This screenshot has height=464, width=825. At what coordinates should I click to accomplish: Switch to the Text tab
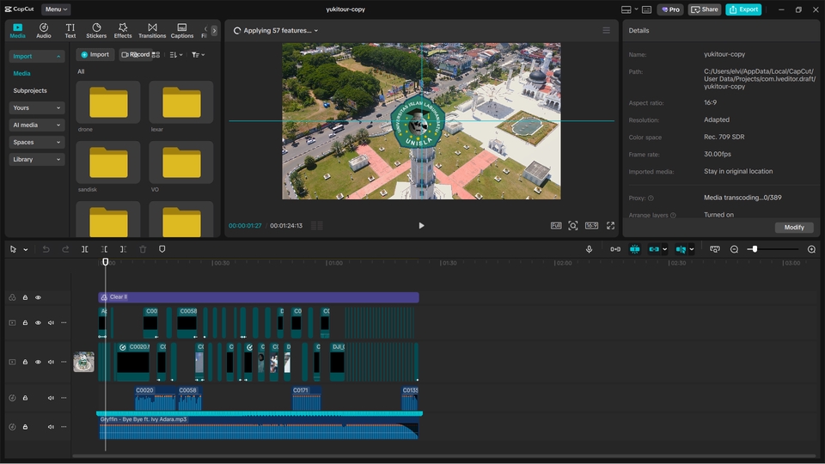click(x=70, y=31)
